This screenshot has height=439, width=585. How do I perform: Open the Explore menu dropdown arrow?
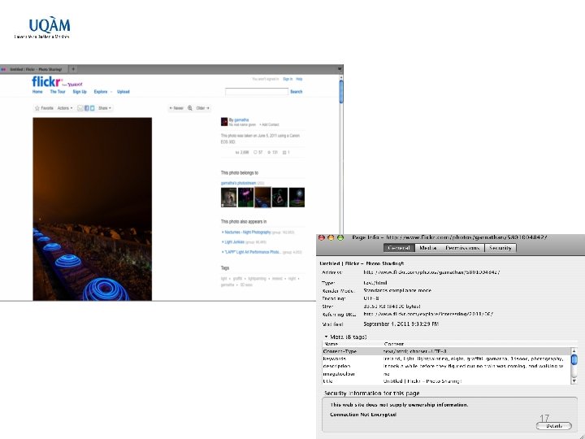click(111, 92)
